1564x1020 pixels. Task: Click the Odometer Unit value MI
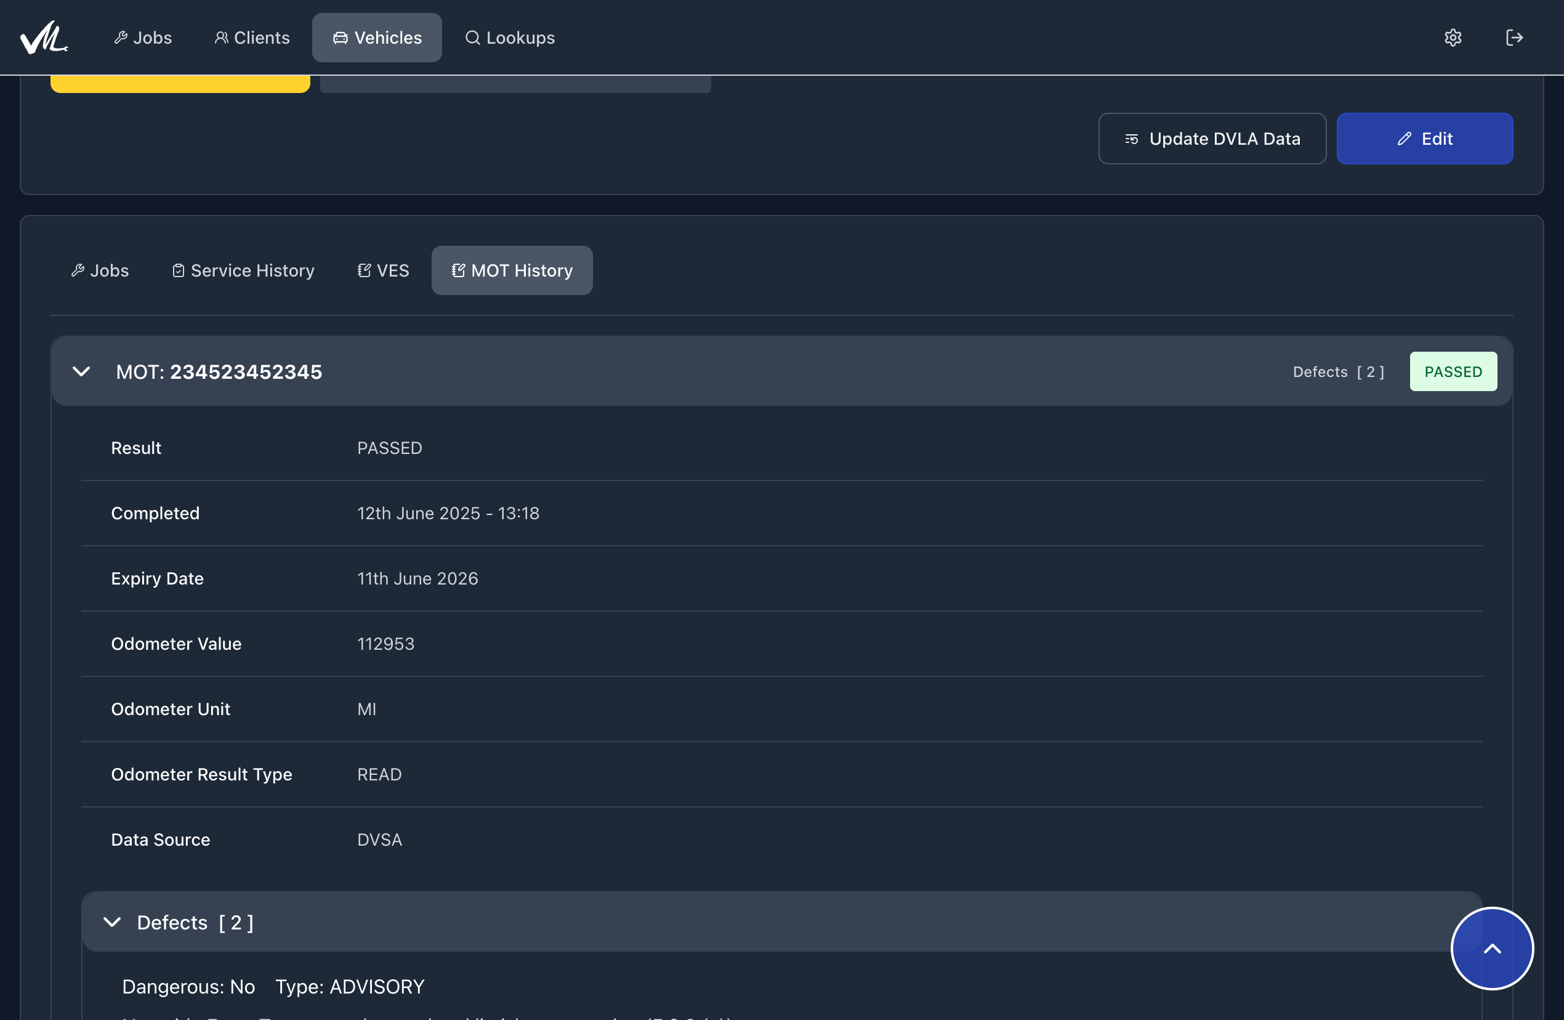pyautogui.click(x=367, y=709)
